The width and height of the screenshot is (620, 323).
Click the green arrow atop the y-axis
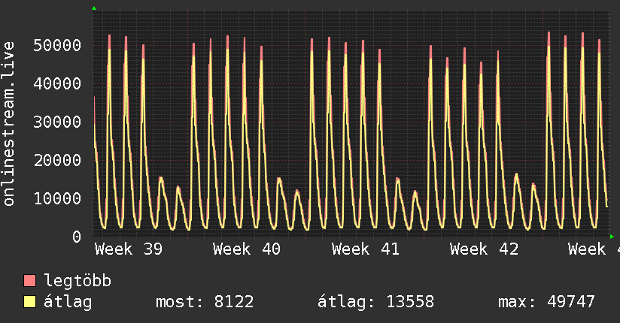pyautogui.click(x=94, y=8)
